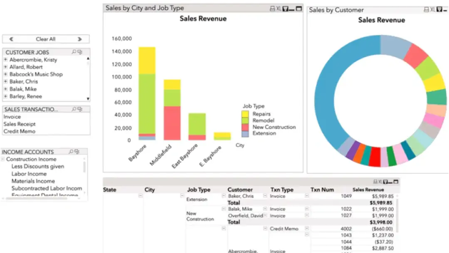The image size is (449, 253).
Task: Click the Job Type column header
Action: pyautogui.click(x=199, y=190)
